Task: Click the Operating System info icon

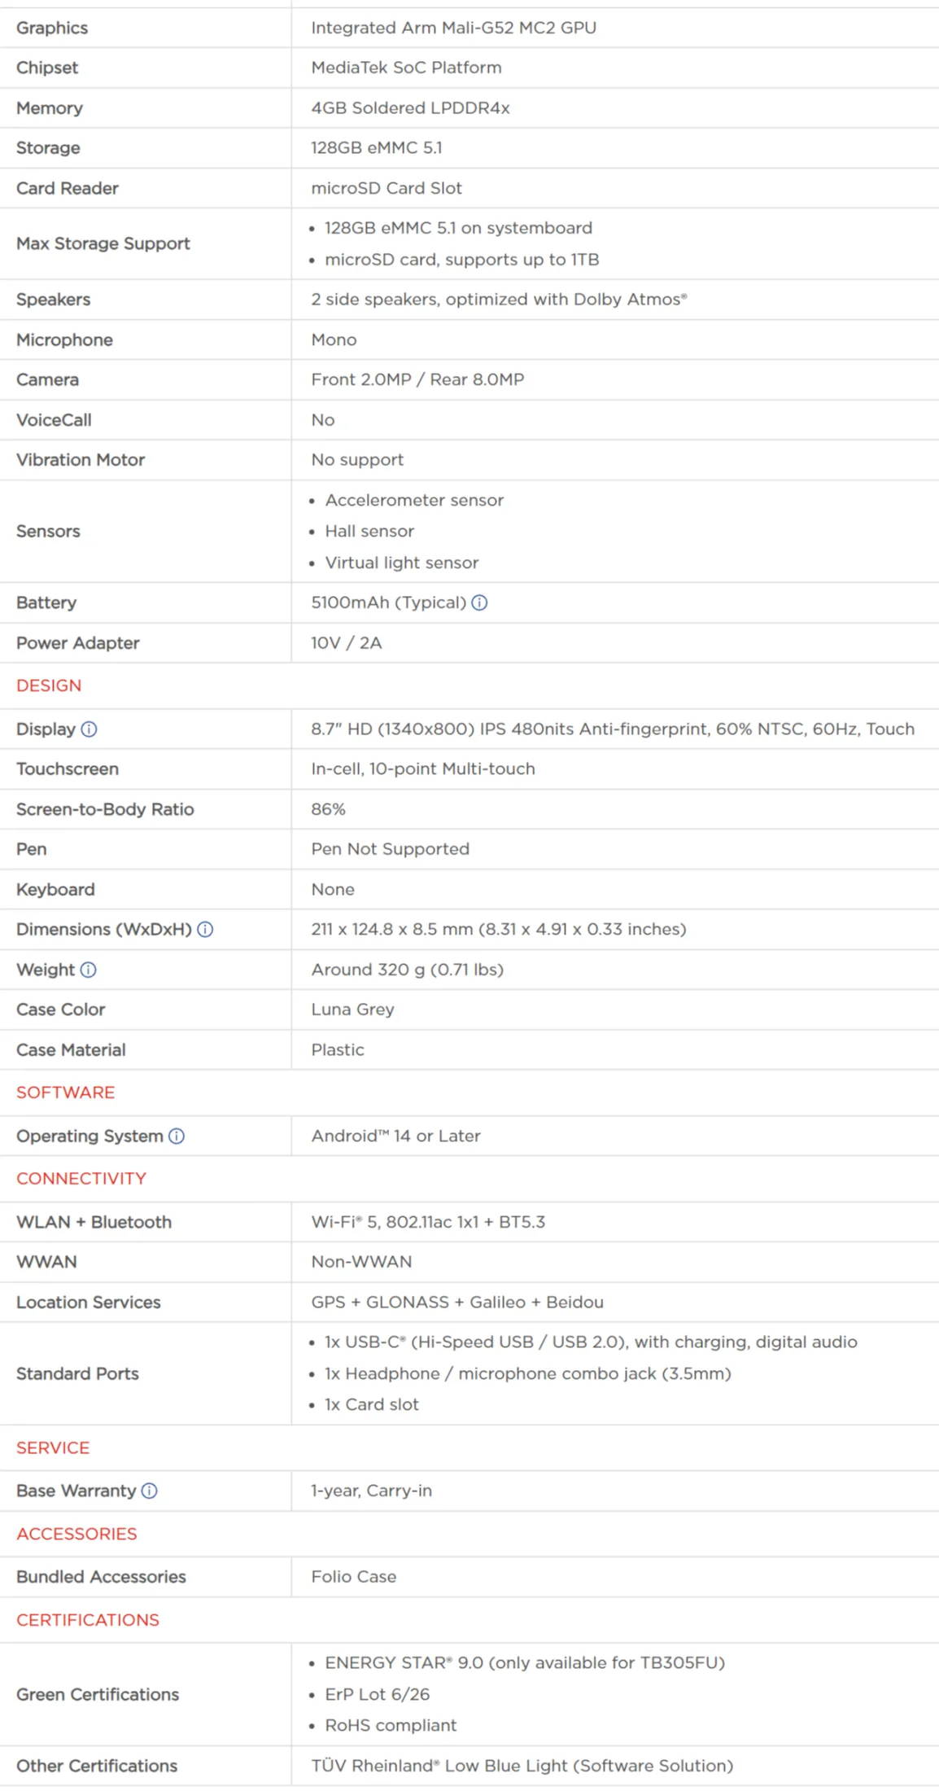Action: click(x=177, y=1136)
